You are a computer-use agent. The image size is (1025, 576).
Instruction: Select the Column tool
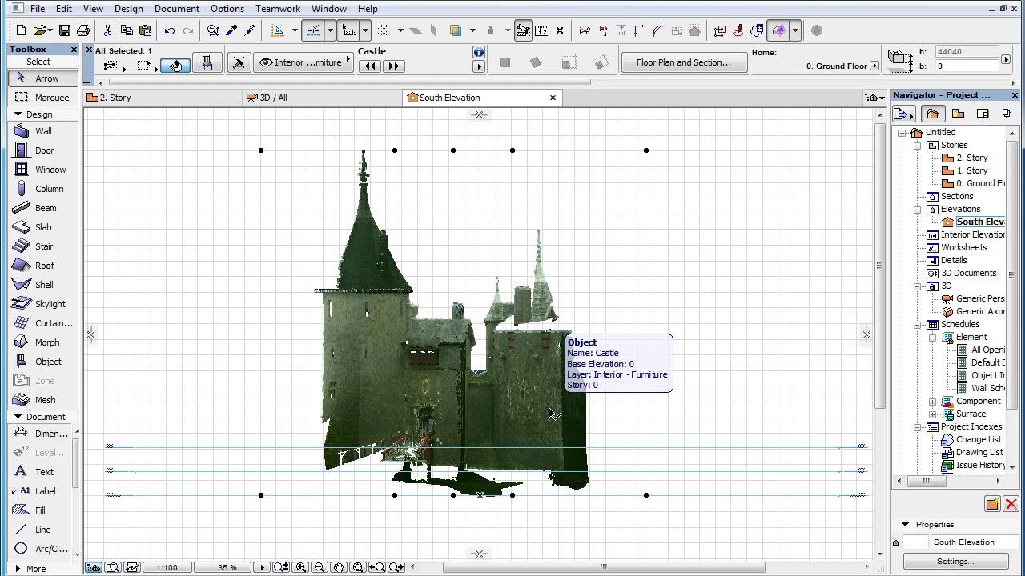pyautogui.click(x=48, y=189)
